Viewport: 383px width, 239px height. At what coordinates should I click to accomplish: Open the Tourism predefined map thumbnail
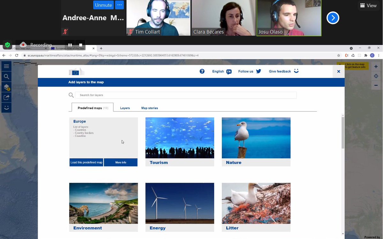[x=180, y=138]
